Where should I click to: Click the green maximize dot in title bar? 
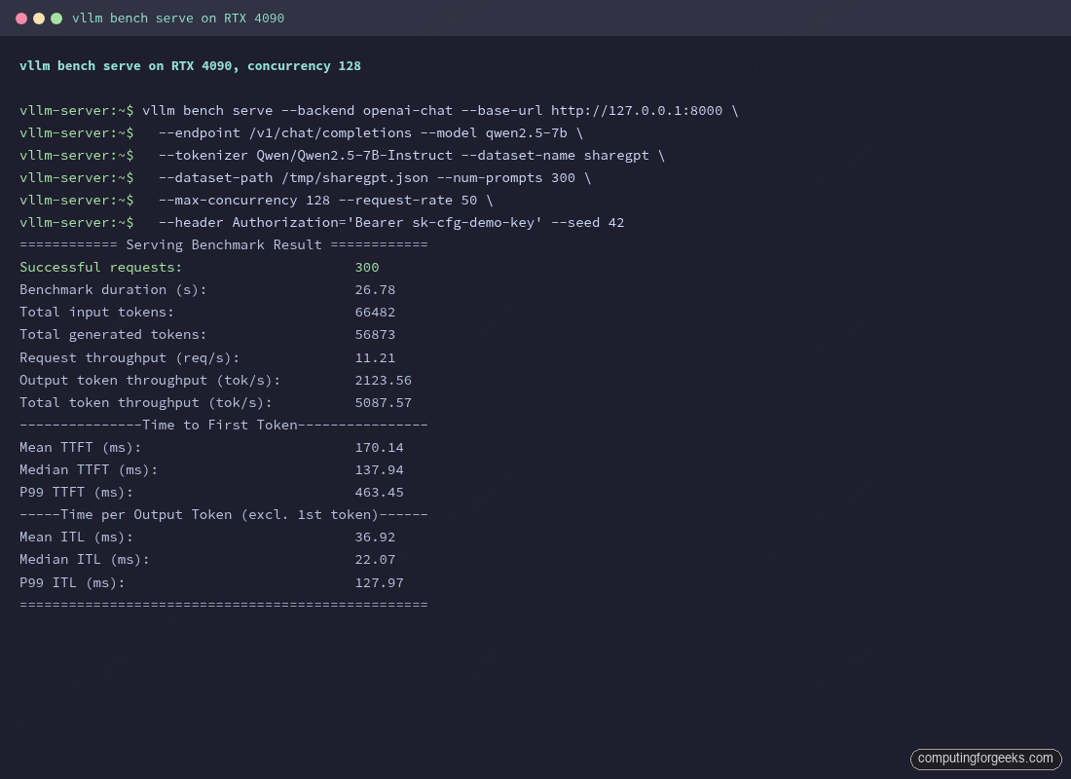pyautogui.click(x=56, y=19)
